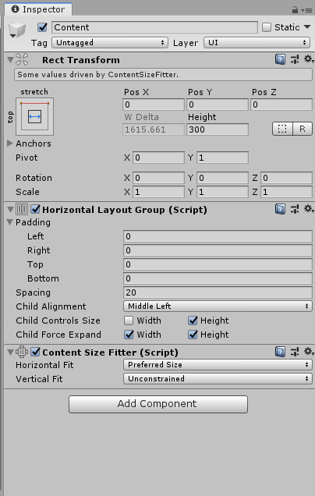Select the Inspector tab

[38, 9]
